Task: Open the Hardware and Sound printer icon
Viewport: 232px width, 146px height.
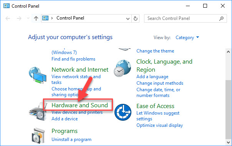Action: click(x=38, y=112)
